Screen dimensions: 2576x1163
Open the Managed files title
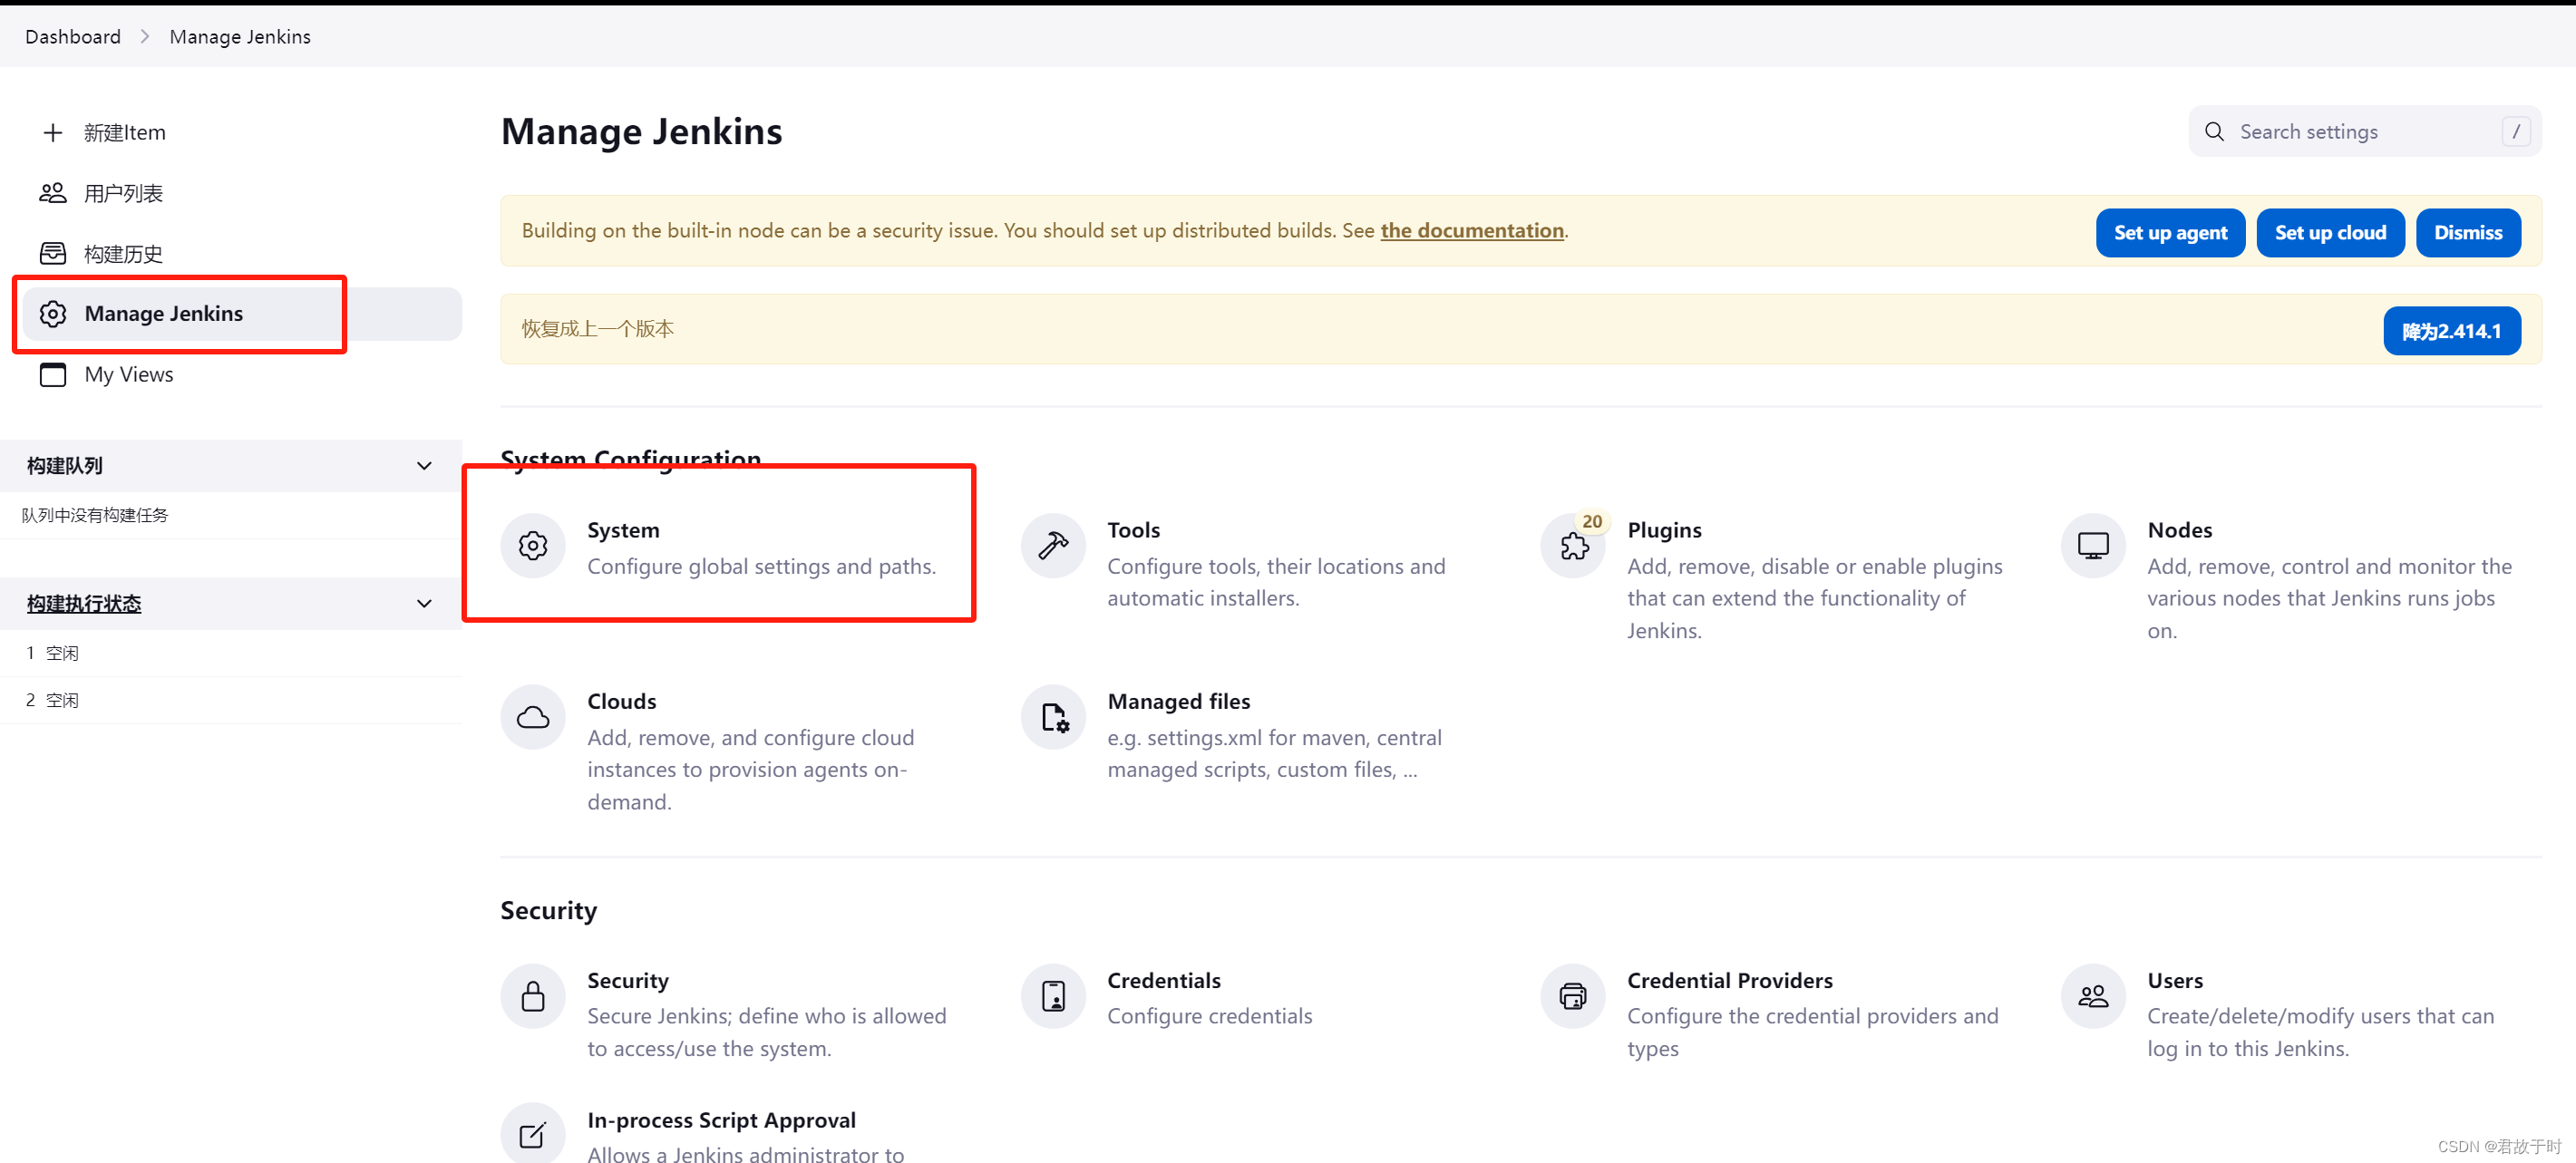click(1179, 701)
